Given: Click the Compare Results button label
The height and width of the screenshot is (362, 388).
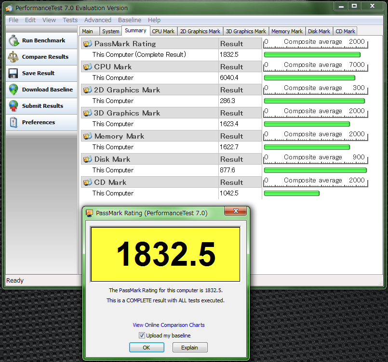Looking at the screenshot, I should coord(45,57).
